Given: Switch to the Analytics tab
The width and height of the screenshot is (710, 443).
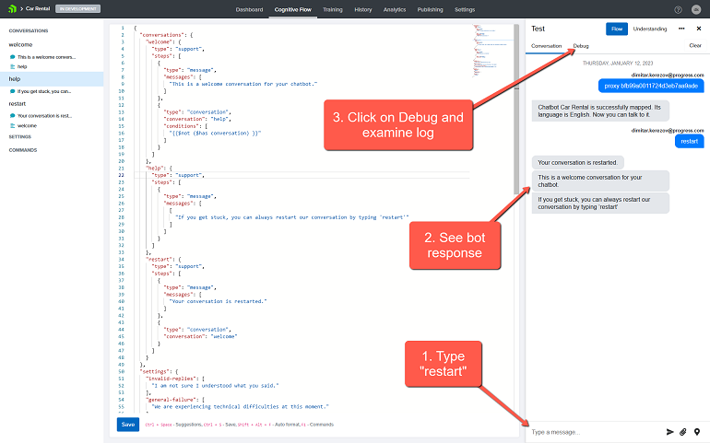Looking at the screenshot, I should tap(395, 9).
